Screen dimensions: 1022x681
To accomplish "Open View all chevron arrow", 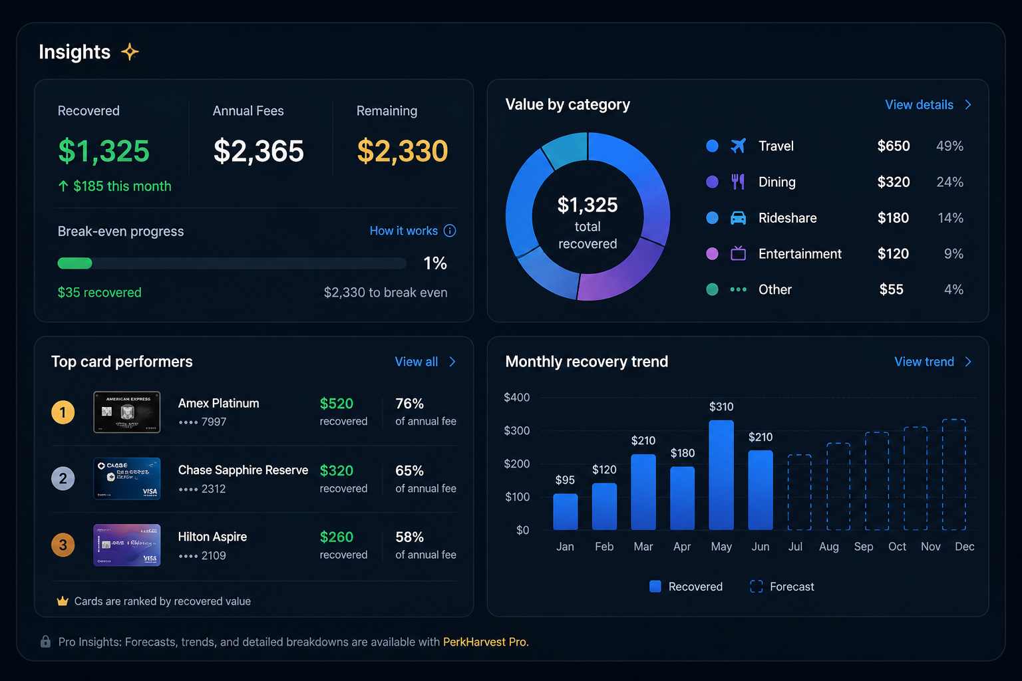I will pyautogui.click(x=452, y=362).
